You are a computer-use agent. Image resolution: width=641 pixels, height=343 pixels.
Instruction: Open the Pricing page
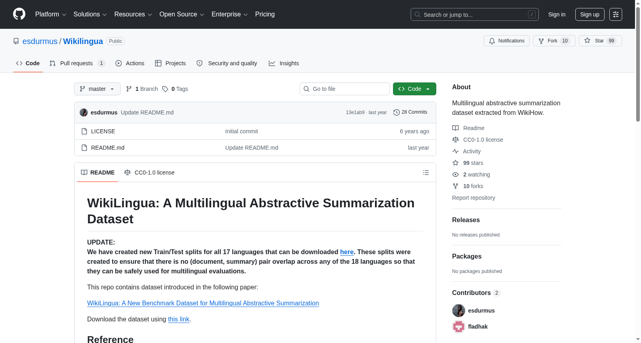coord(265,14)
